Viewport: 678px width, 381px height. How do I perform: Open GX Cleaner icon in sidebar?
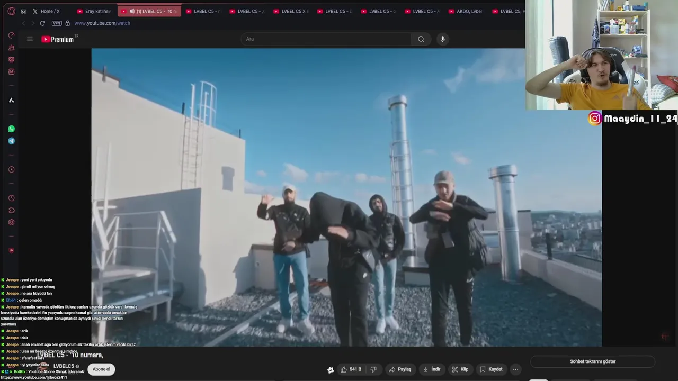click(11, 48)
